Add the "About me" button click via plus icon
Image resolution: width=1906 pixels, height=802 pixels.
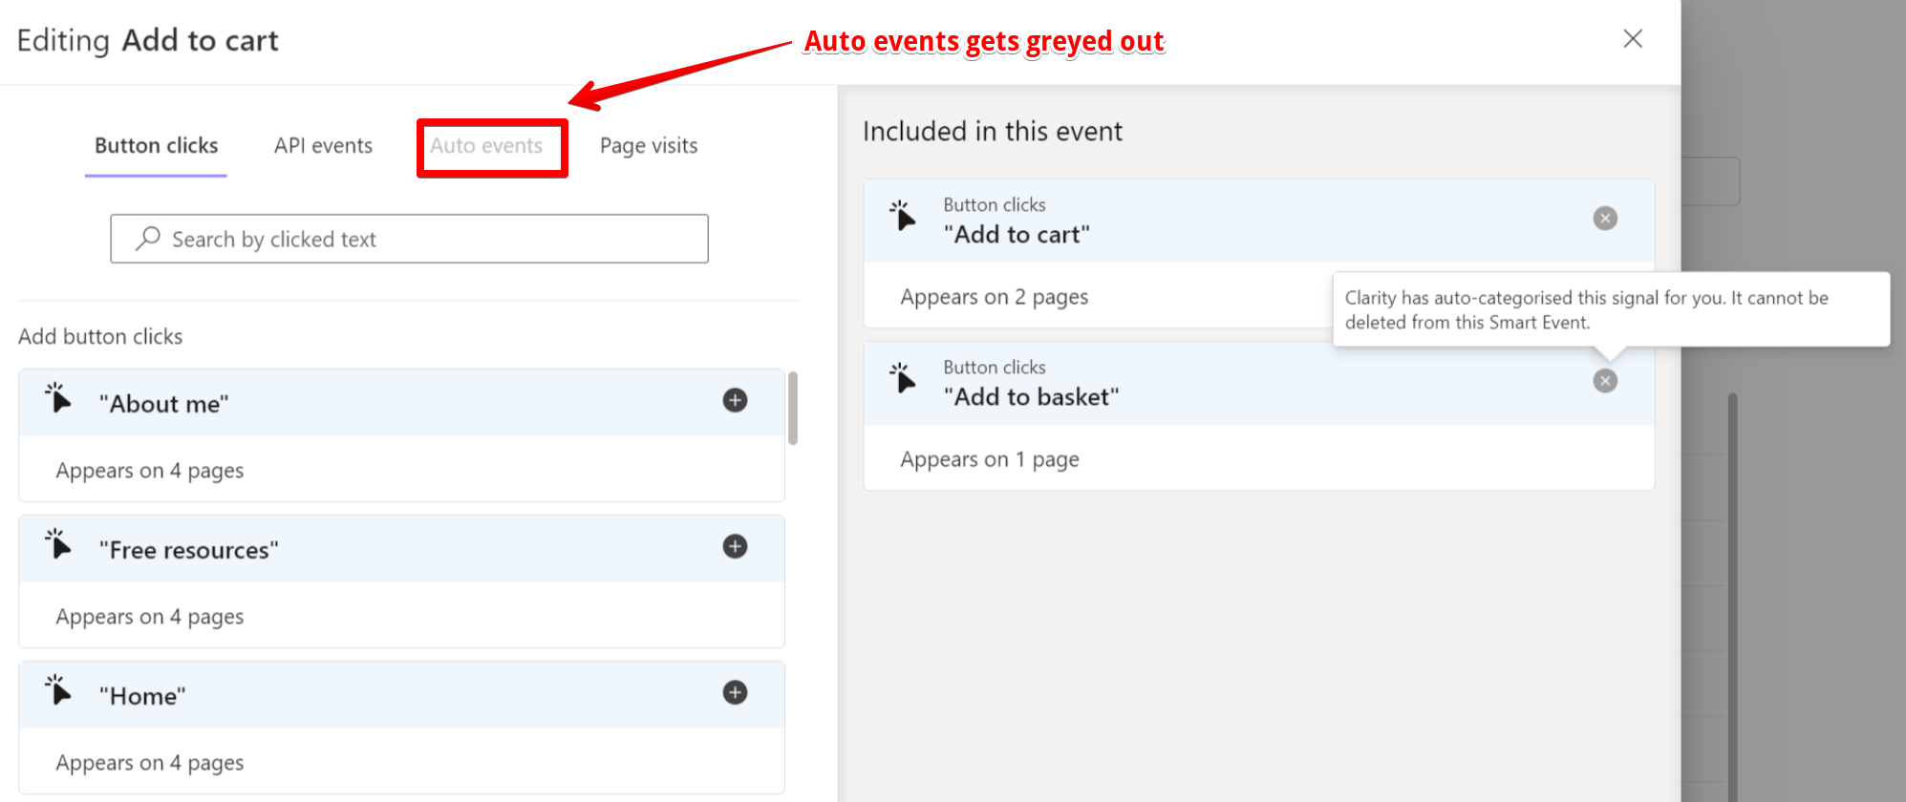tap(735, 400)
